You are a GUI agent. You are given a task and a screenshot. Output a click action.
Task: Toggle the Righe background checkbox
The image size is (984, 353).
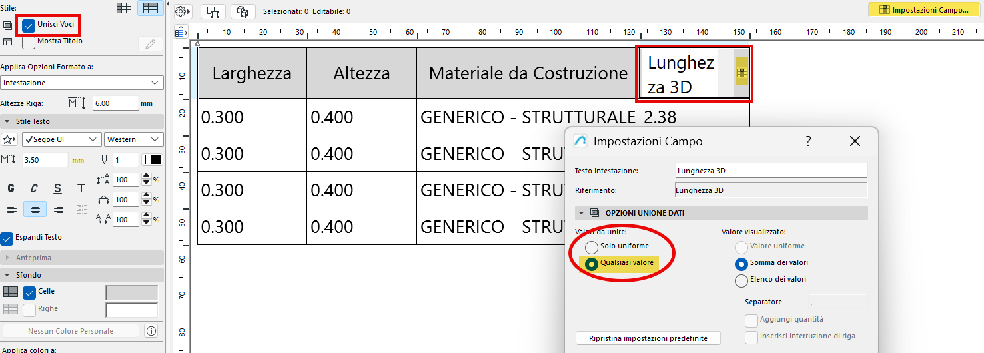[x=29, y=310]
